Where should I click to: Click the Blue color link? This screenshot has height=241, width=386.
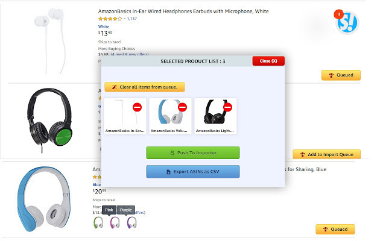pos(96,185)
